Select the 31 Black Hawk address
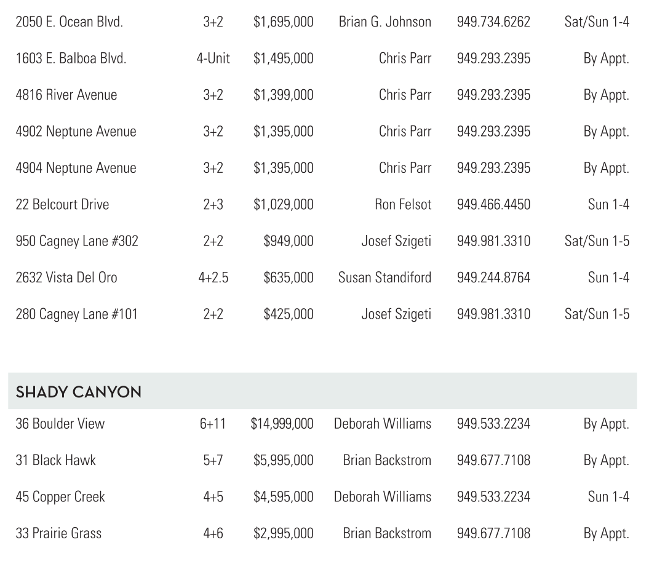The height and width of the screenshot is (561, 649). click(x=55, y=460)
